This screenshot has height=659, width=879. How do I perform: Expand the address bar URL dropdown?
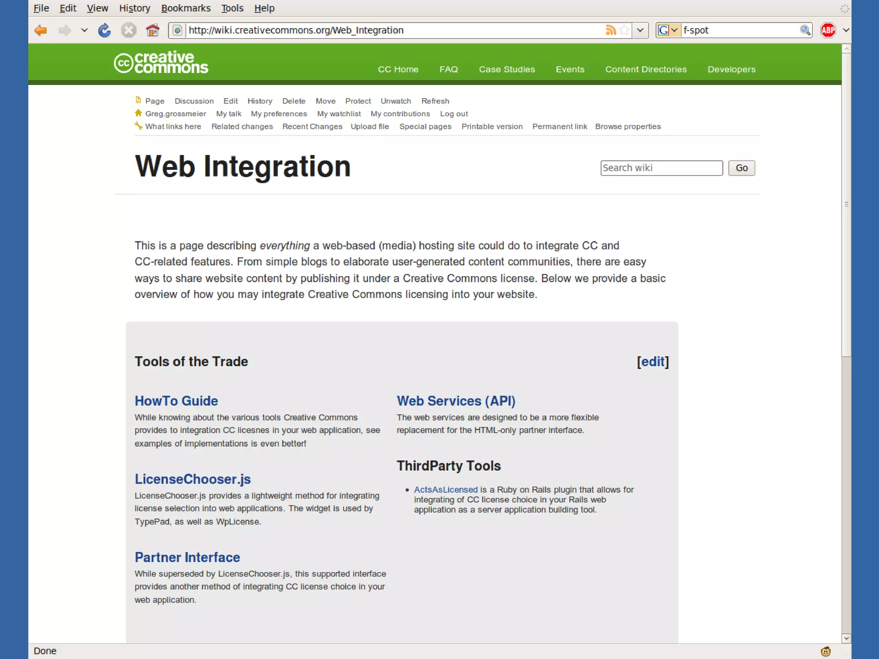[640, 30]
